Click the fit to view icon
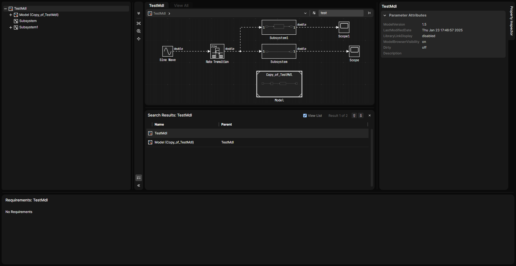The height and width of the screenshot is (266, 516). [139, 23]
